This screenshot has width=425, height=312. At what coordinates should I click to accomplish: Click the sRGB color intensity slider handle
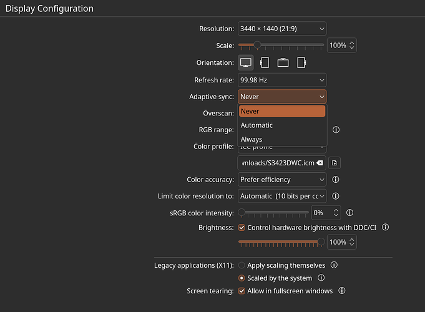(x=242, y=212)
